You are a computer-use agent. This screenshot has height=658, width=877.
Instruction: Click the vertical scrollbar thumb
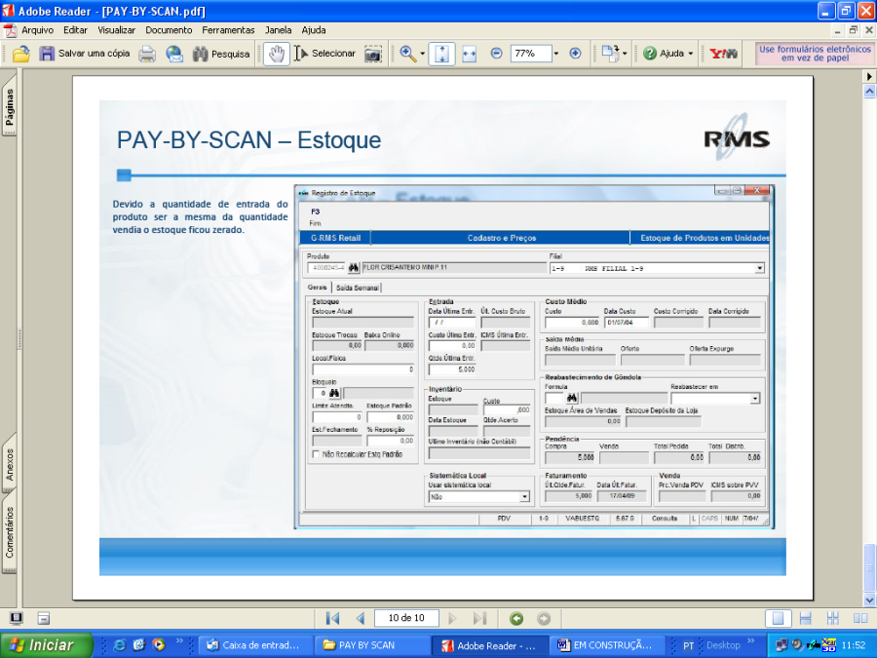(x=869, y=568)
